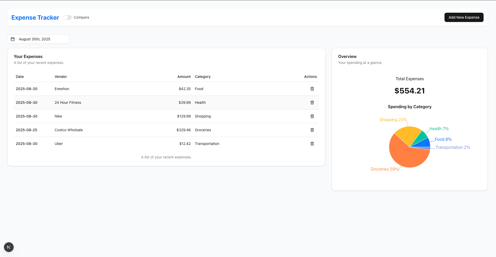Click the Date column header
This screenshot has height=257, width=496.
[20, 77]
